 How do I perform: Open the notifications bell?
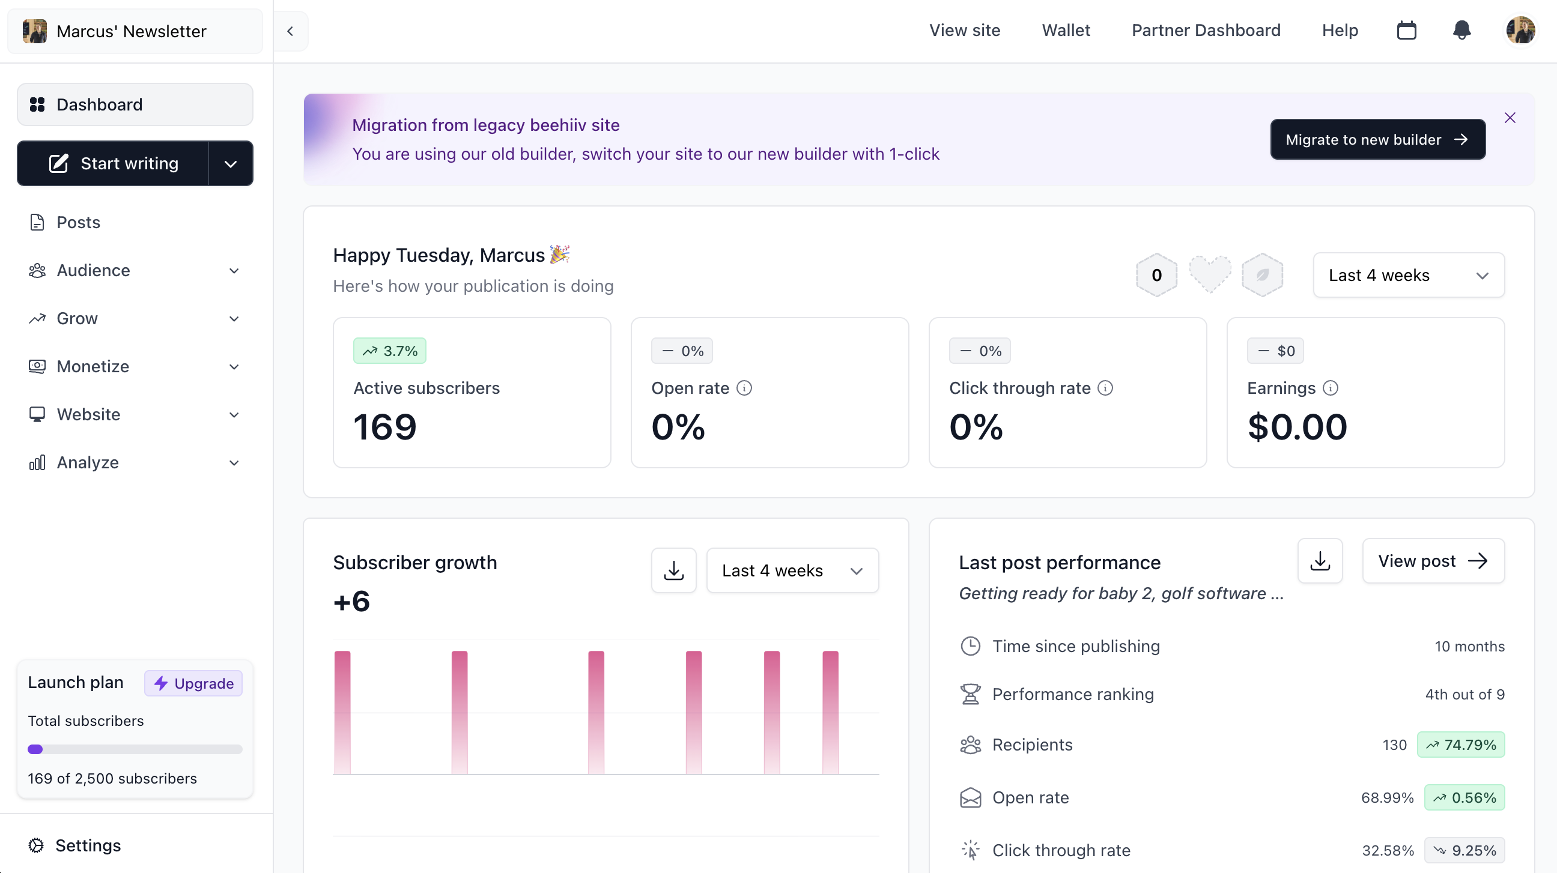[1462, 30]
